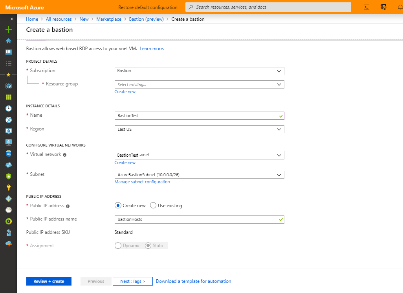Select the Create new public IP radio button
This screenshot has height=293, width=403.
pyautogui.click(x=118, y=206)
